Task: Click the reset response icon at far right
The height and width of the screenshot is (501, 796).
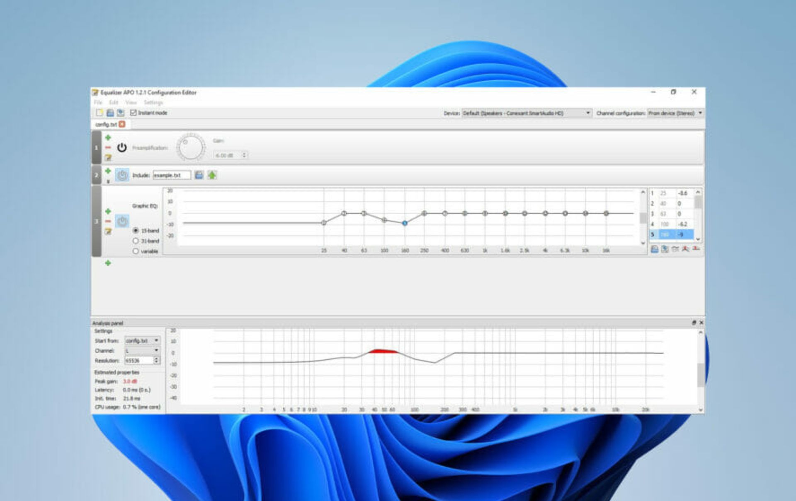Action: pyautogui.click(x=696, y=249)
